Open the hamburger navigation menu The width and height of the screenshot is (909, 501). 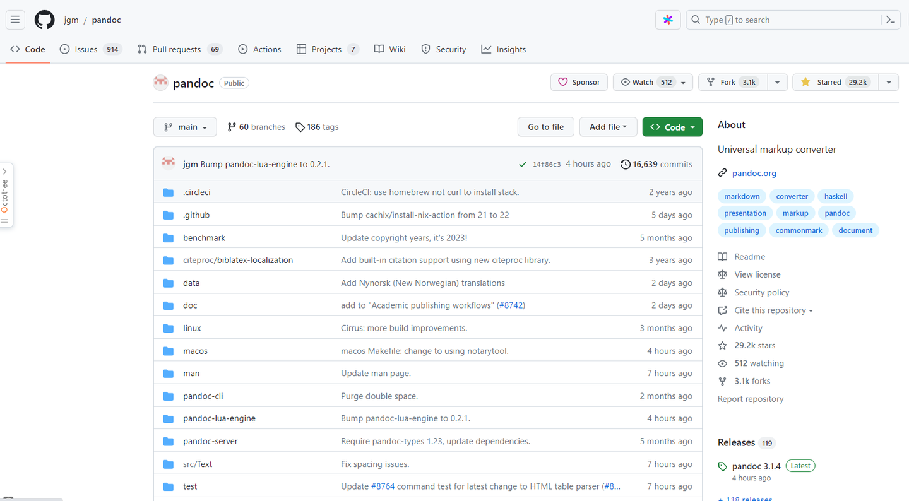point(15,20)
